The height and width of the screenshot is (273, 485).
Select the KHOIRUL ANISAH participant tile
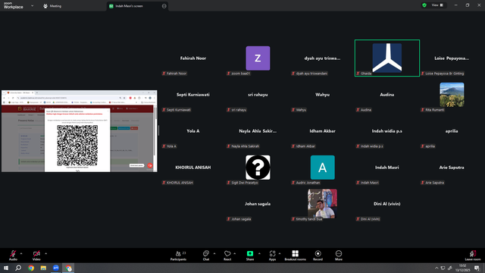coord(193,168)
